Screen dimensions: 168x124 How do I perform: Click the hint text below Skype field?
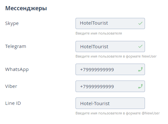tap(99, 33)
